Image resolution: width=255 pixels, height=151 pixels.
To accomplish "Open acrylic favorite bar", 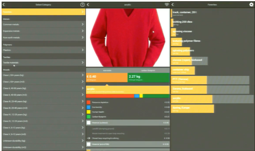I will pos(212,99).
